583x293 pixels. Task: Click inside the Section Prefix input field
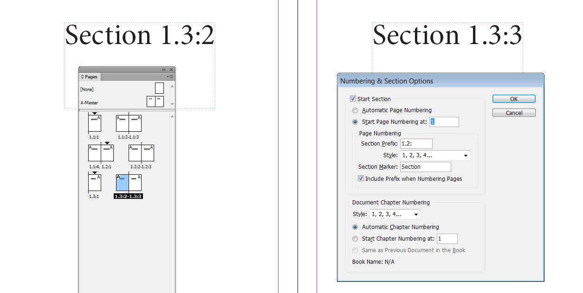(x=416, y=144)
